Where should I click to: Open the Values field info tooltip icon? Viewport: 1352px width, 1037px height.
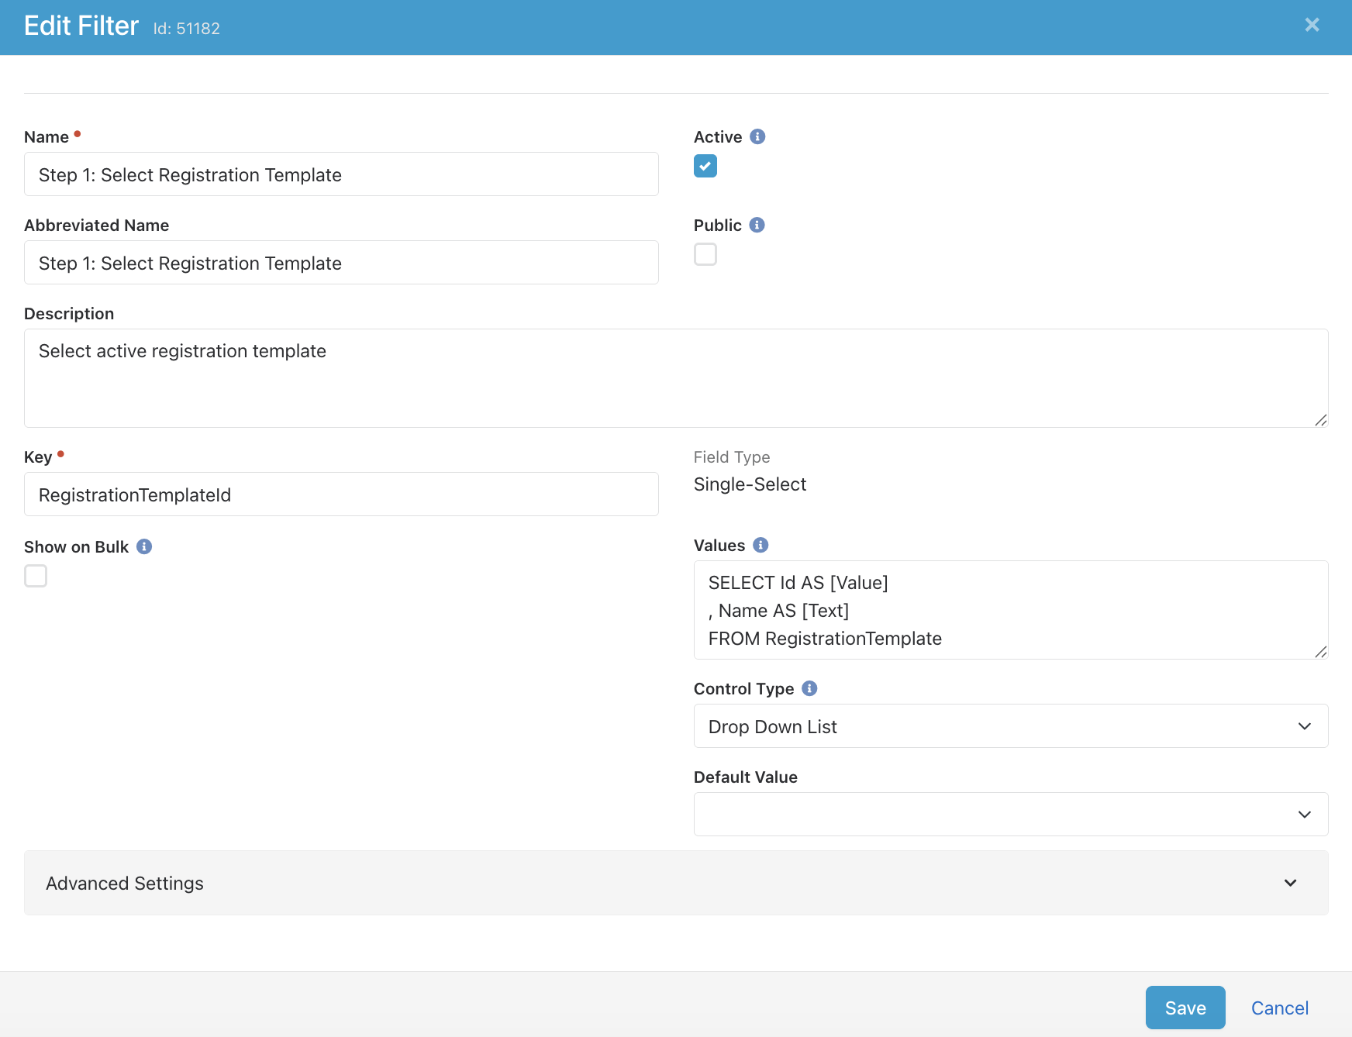760,545
